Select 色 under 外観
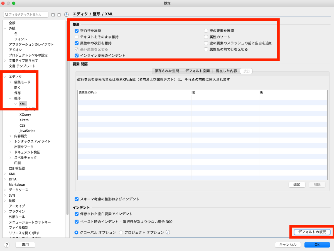 click(x=16, y=34)
